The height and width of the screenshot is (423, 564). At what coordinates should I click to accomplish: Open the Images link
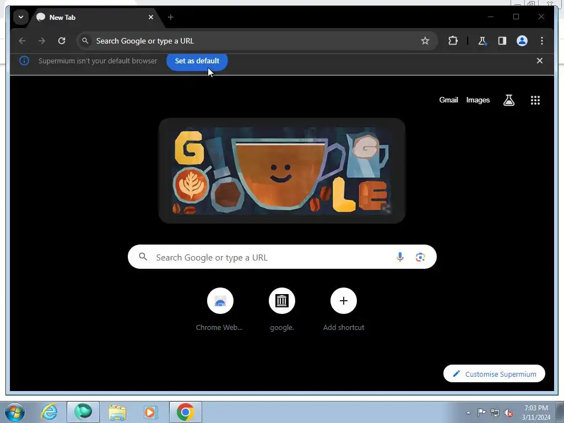point(478,100)
